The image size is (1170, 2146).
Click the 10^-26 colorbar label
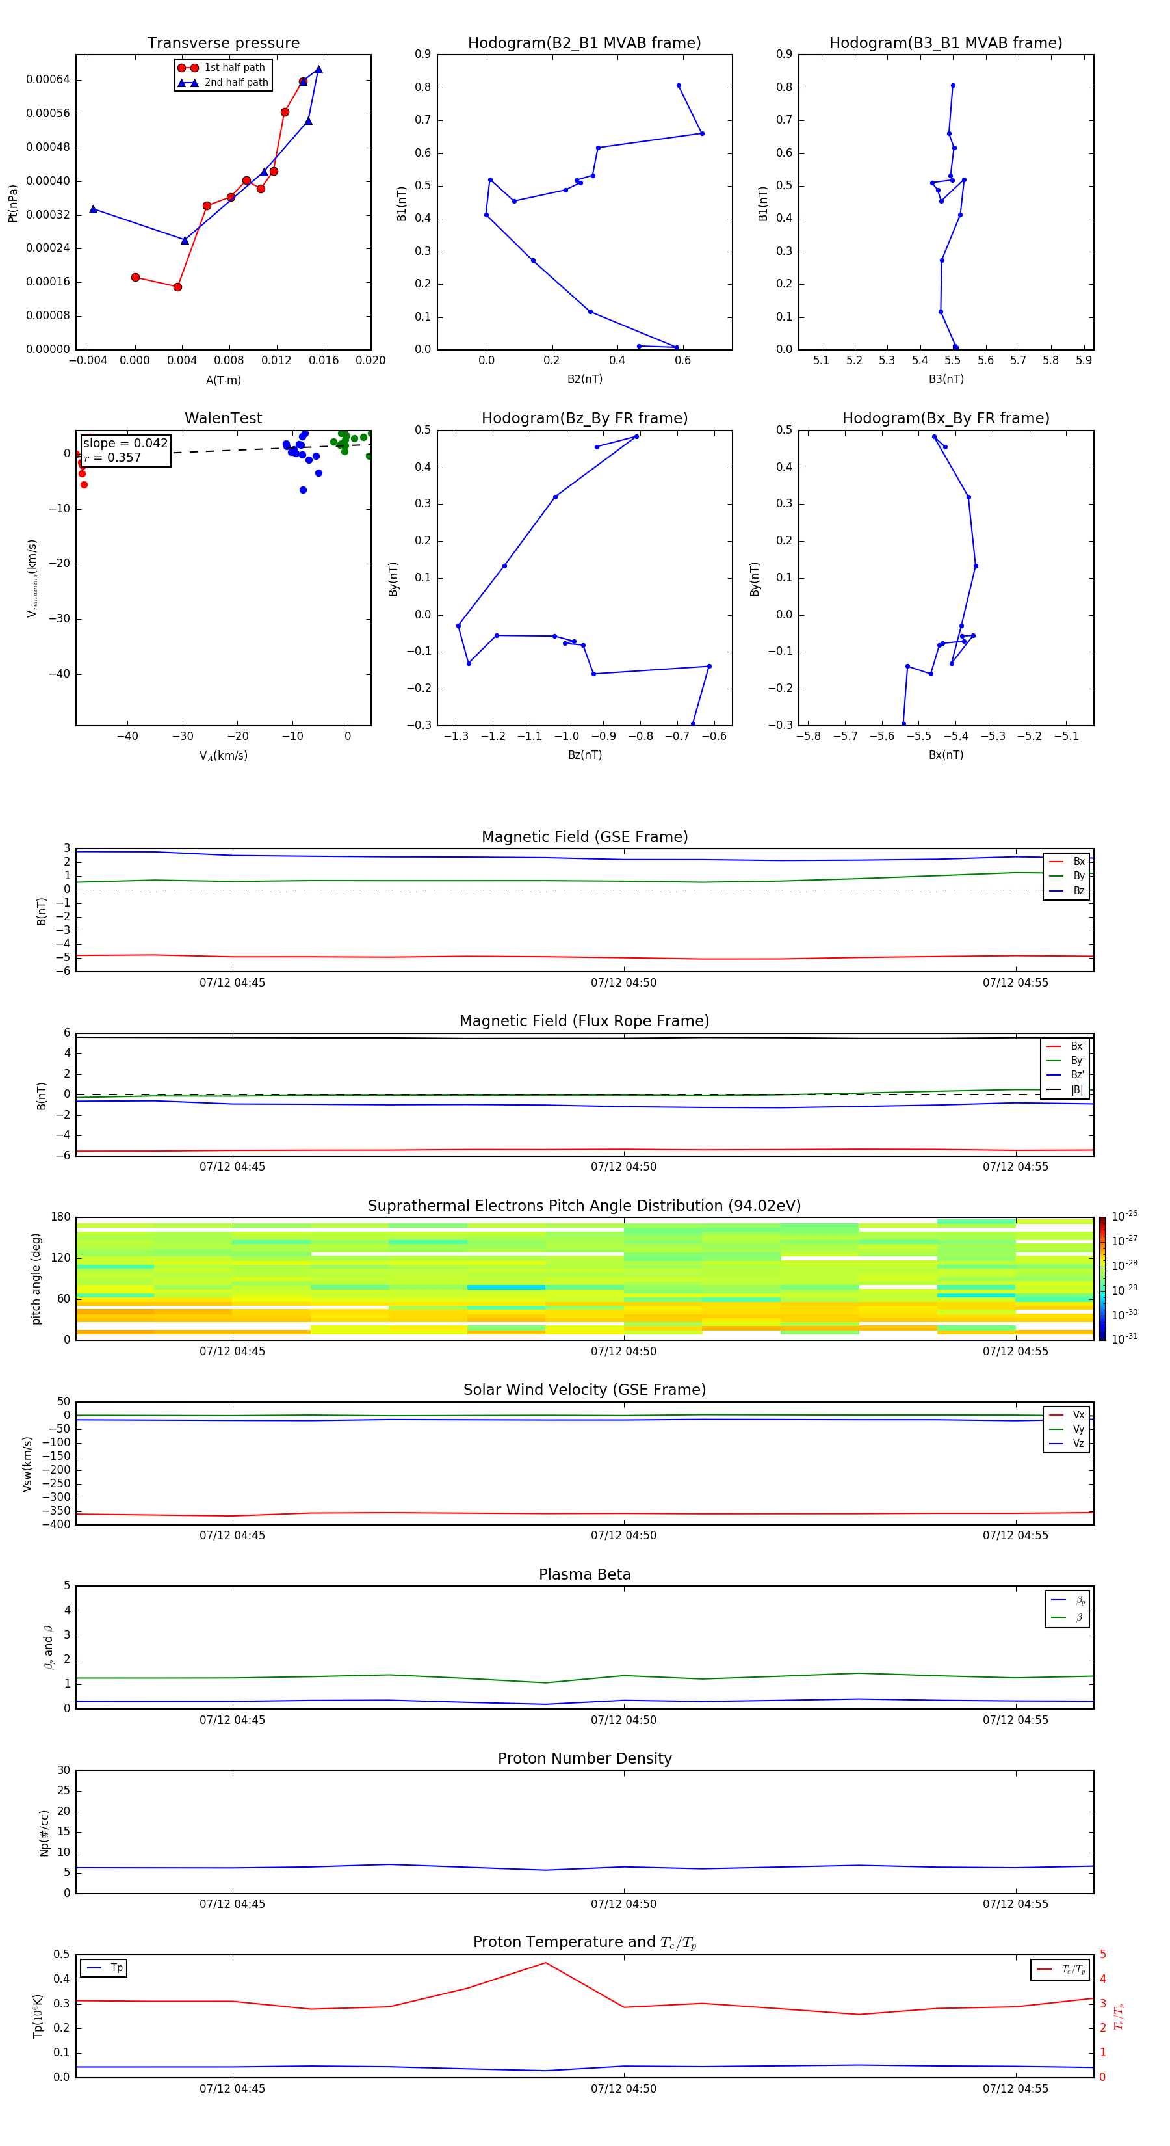click(x=1124, y=1216)
